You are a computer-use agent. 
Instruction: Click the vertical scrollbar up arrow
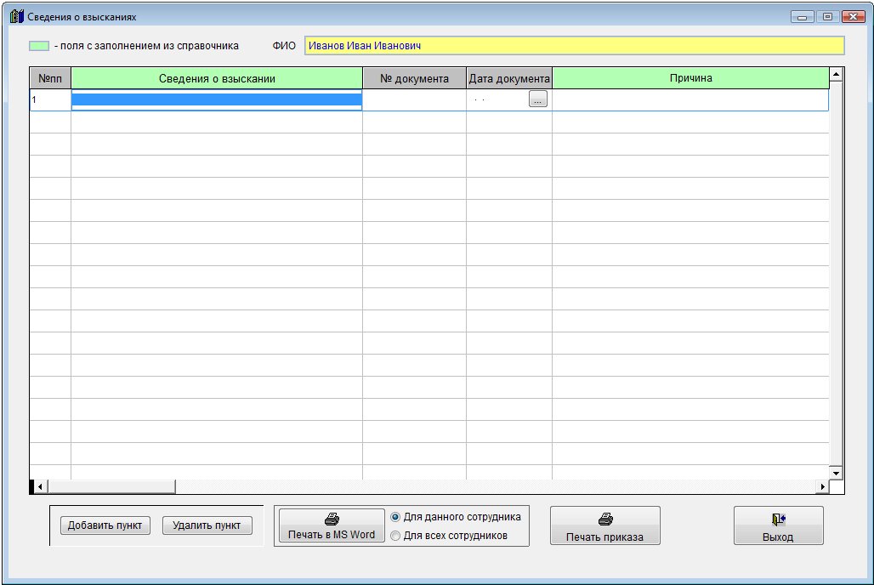(x=836, y=74)
